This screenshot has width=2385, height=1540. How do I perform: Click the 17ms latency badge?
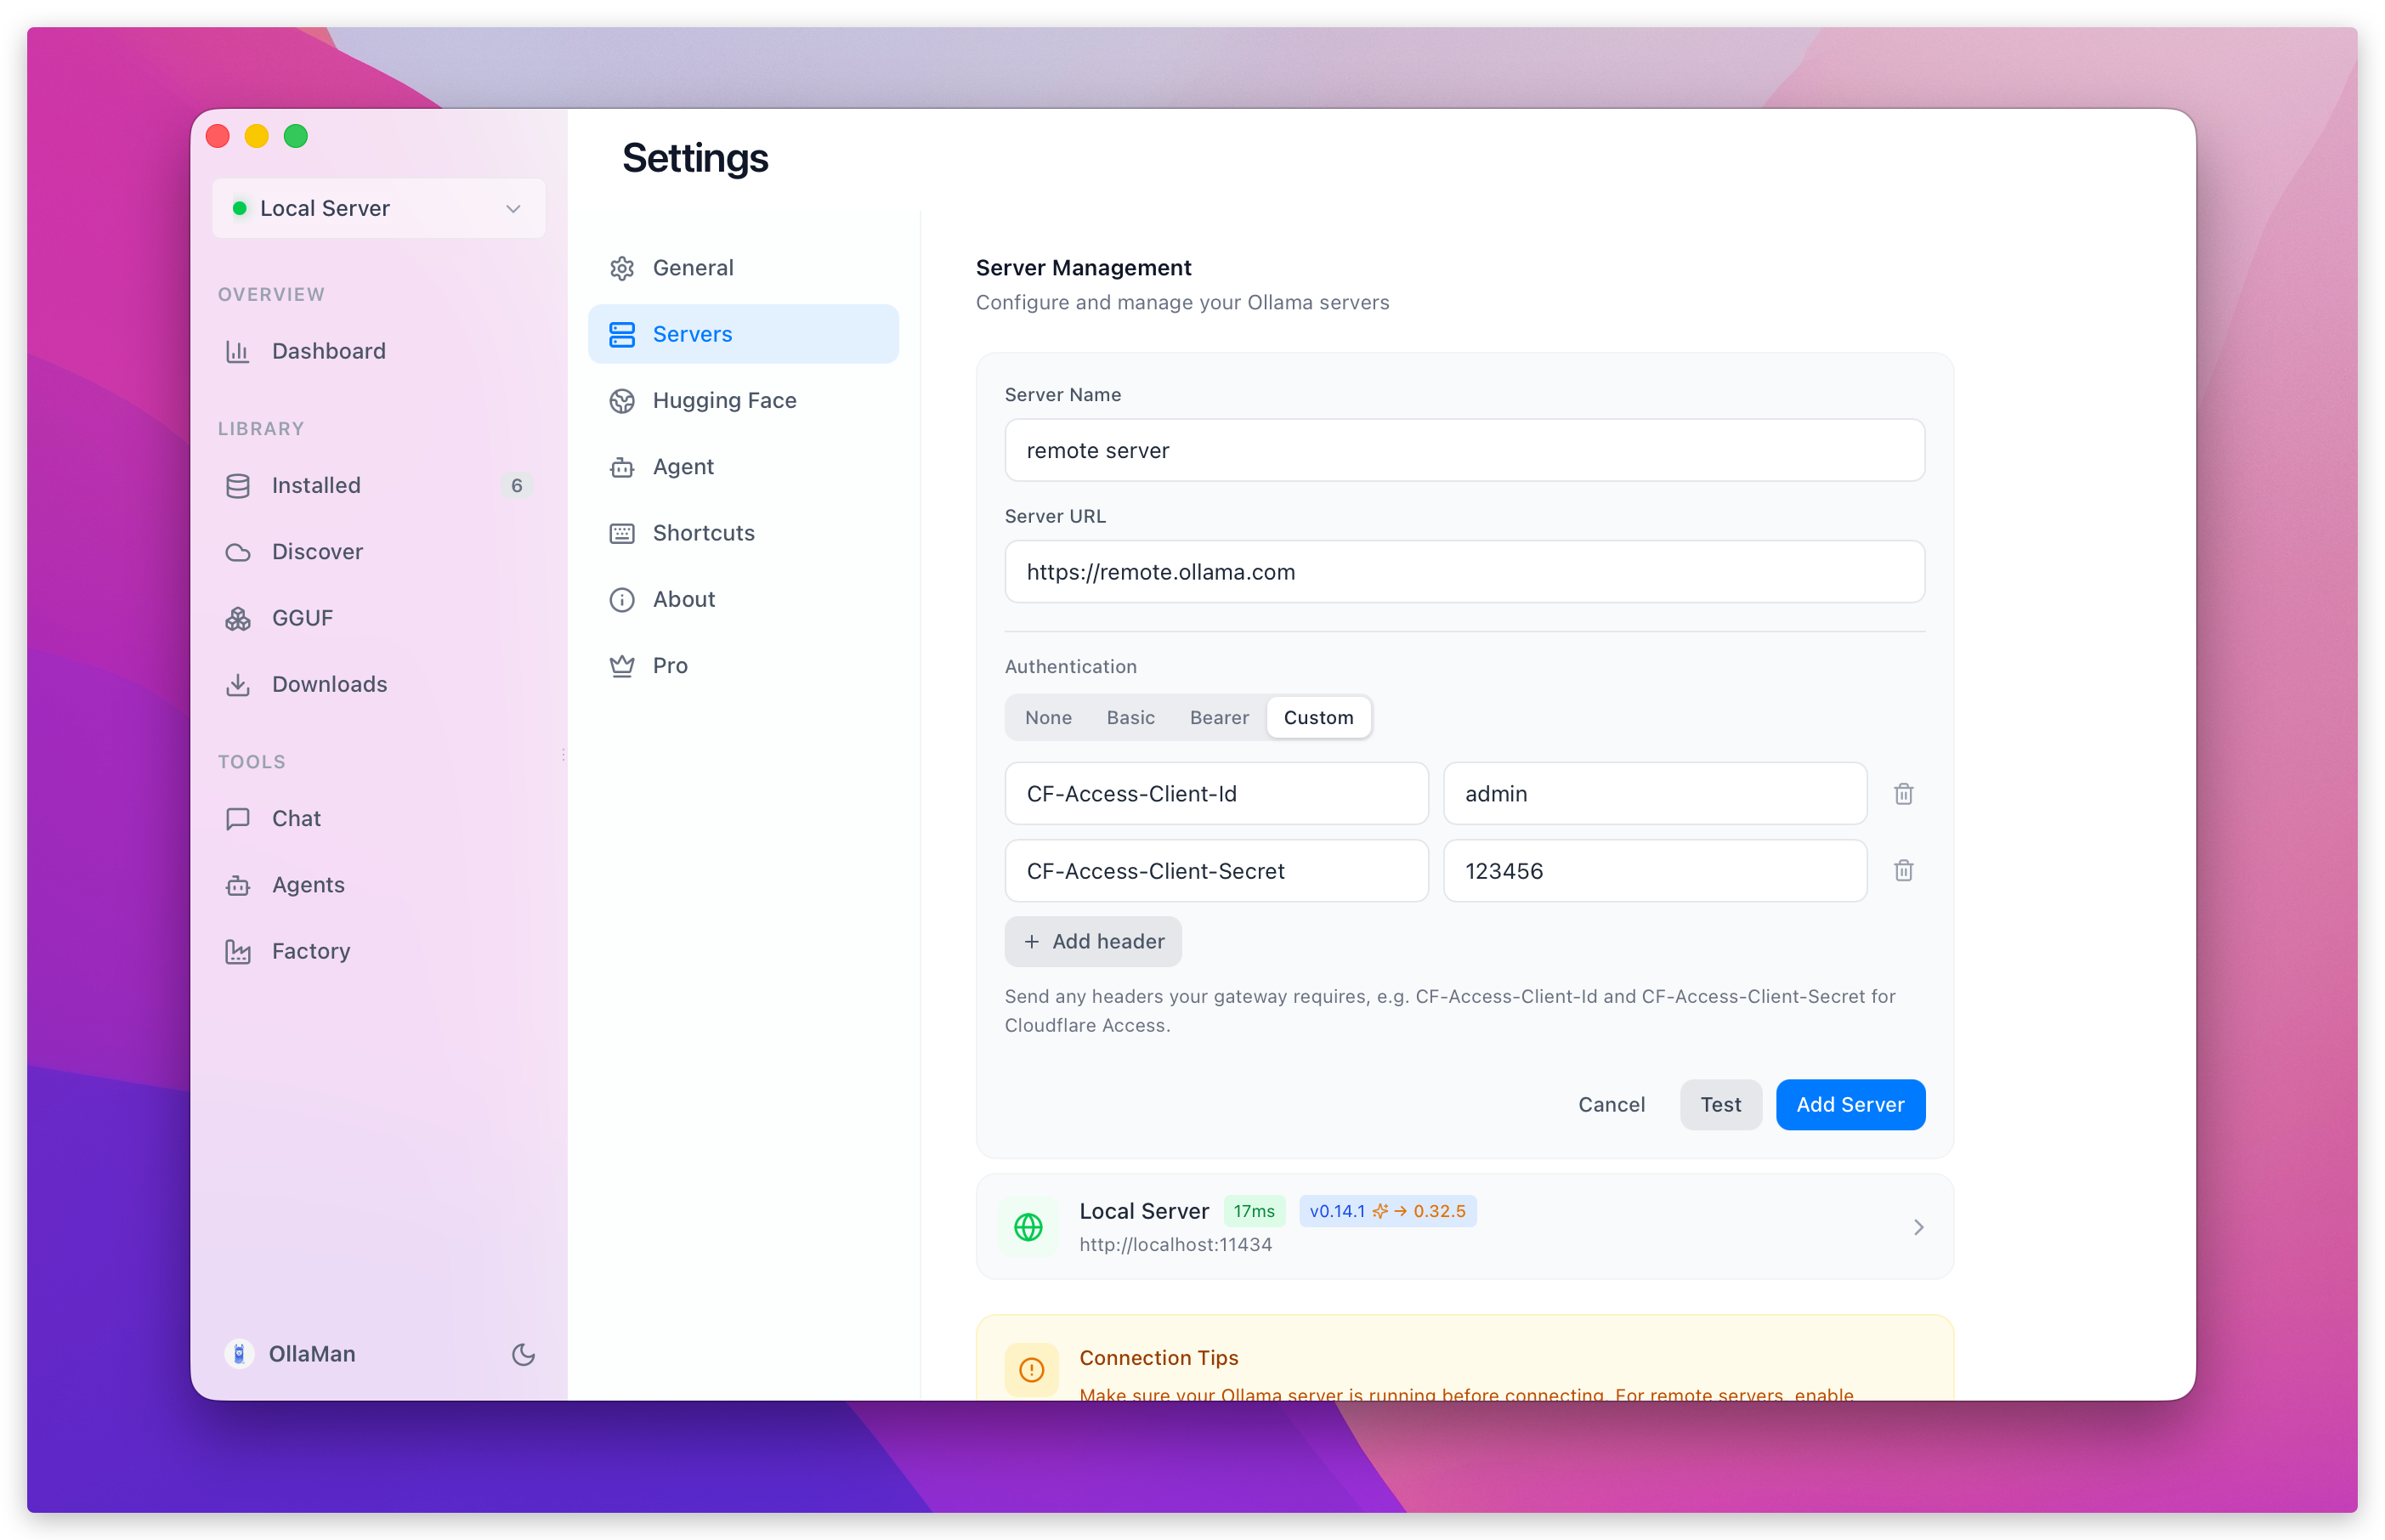(x=1253, y=1211)
